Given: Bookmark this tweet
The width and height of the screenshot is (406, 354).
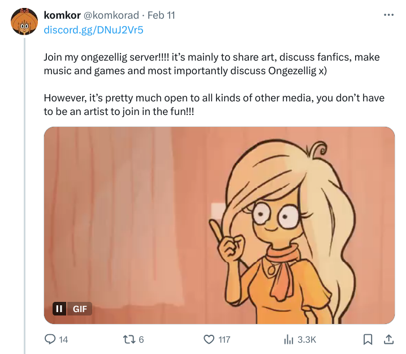Looking at the screenshot, I should pyautogui.click(x=368, y=339).
